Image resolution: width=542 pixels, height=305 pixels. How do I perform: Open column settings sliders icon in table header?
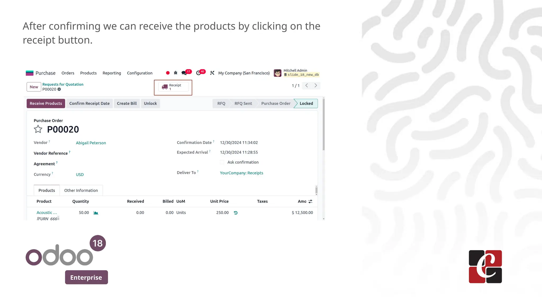tap(310, 201)
